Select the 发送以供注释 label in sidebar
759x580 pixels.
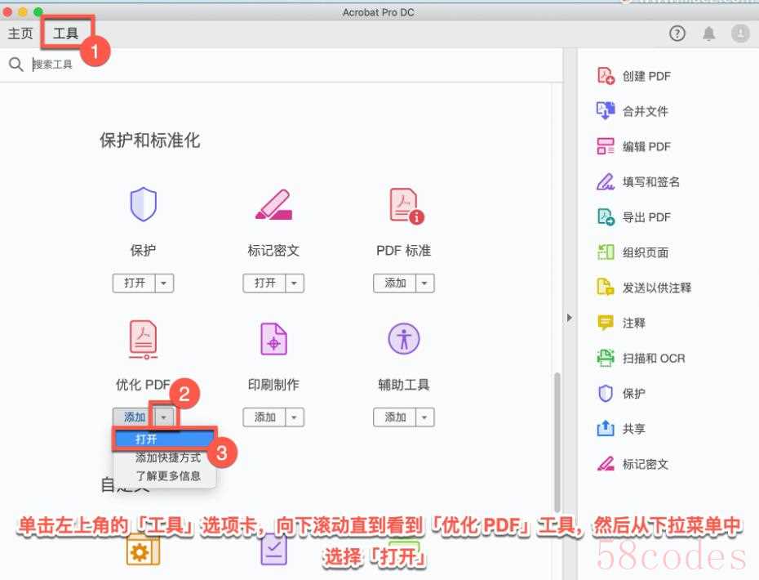pos(657,288)
